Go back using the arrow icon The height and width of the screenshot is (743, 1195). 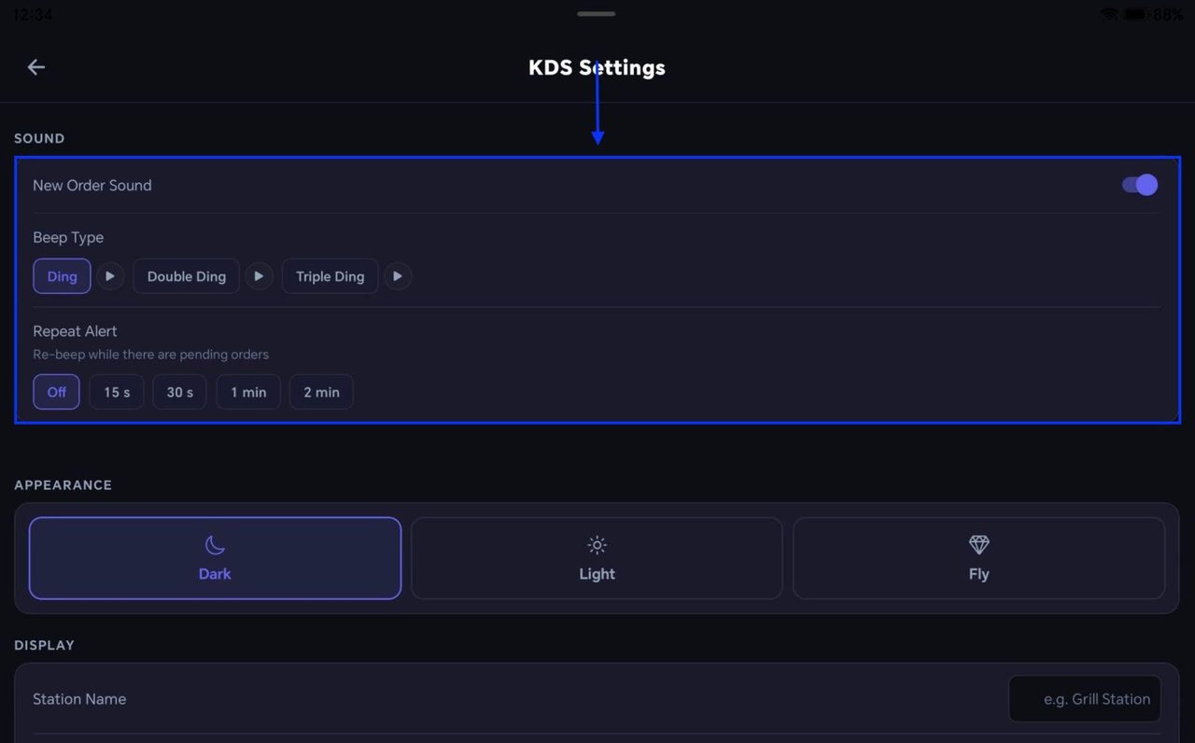pos(36,67)
